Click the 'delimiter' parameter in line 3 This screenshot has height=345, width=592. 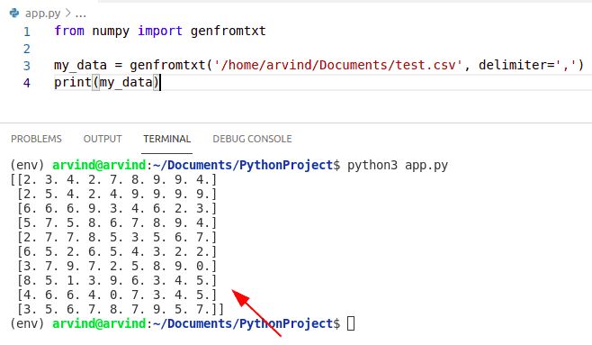512,65
